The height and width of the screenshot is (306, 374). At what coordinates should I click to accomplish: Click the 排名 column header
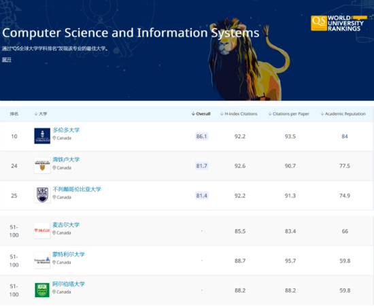coord(14,114)
